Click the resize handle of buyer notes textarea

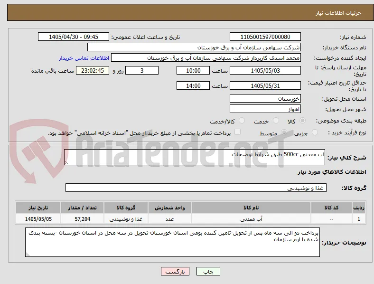[28, 255]
